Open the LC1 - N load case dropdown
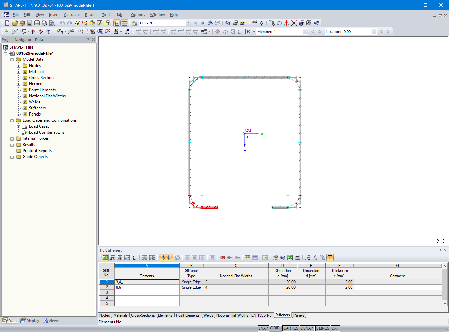 (x=188, y=23)
